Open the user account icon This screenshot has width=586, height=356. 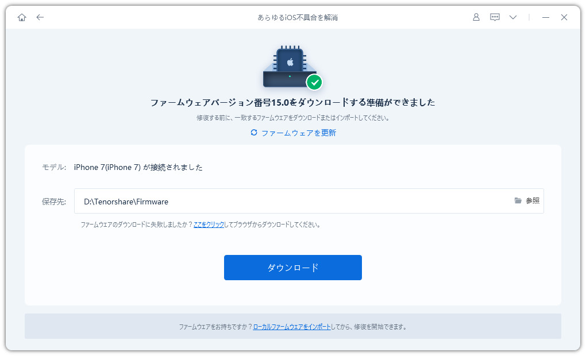pyautogui.click(x=476, y=17)
